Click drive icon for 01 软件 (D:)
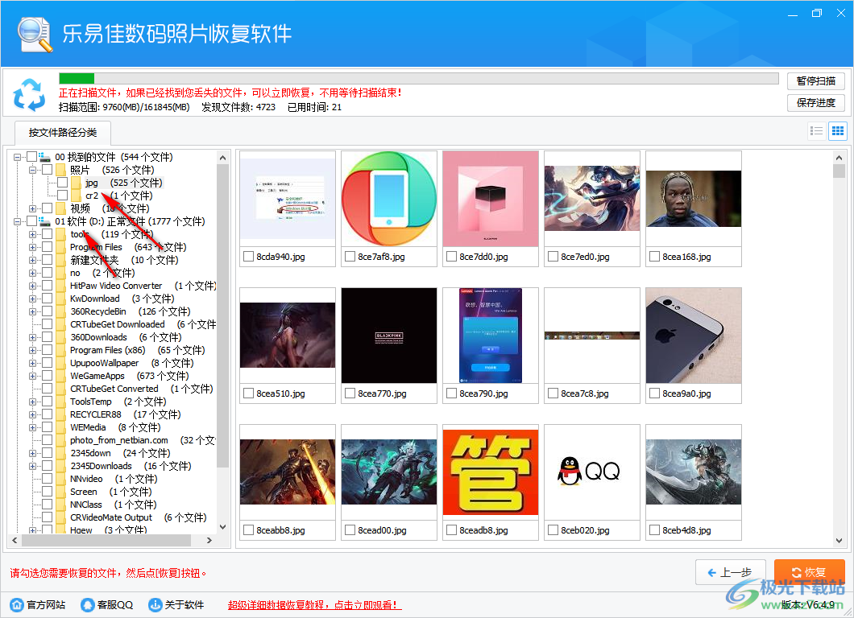Screen dimensions: 854x618 44,221
